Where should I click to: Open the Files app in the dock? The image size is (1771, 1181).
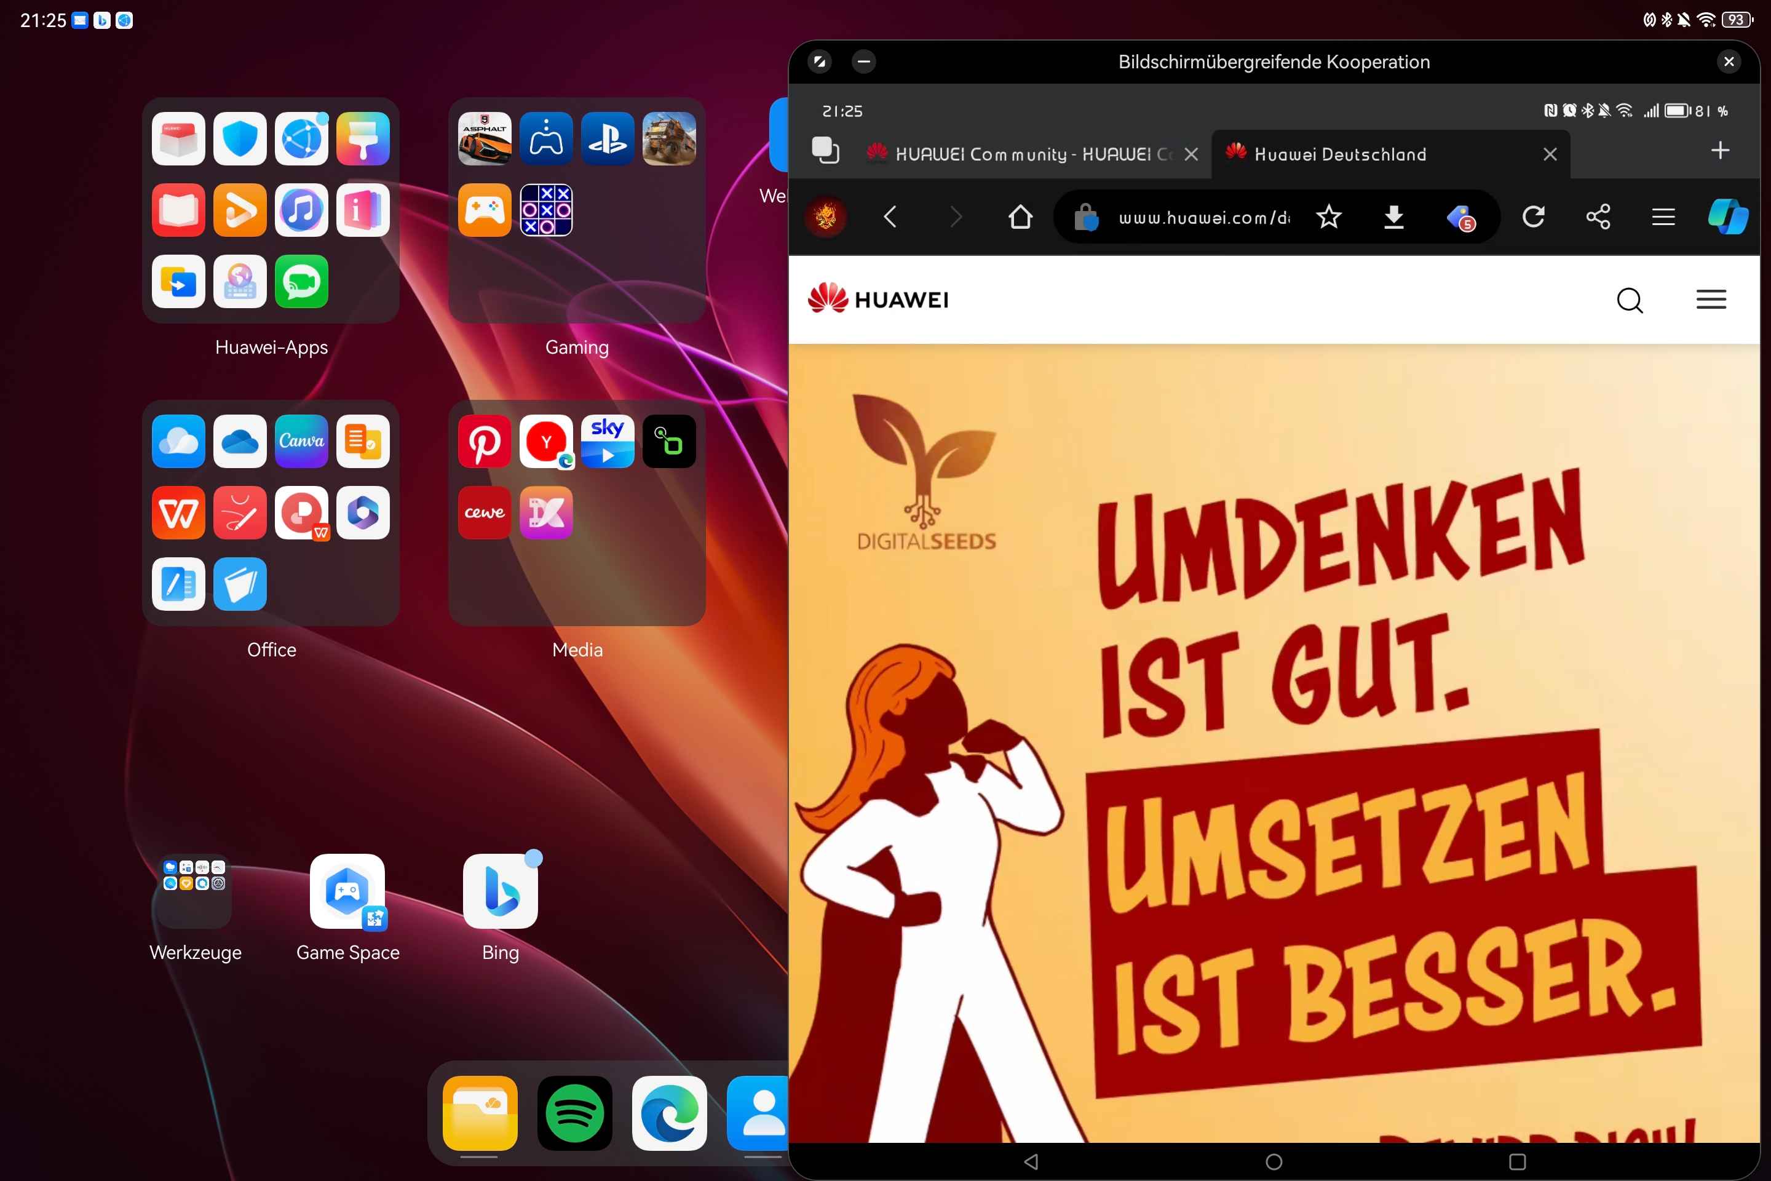480,1113
